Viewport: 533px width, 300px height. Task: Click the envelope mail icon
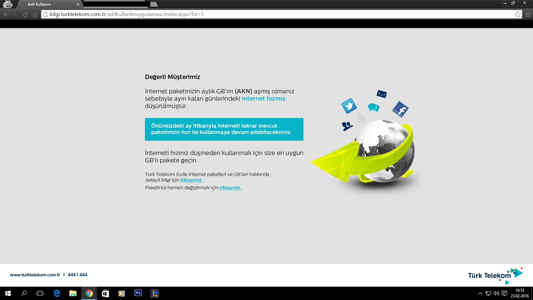[x=382, y=94]
